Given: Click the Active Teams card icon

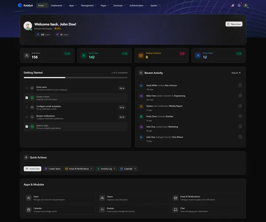Looking at the screenshot, I should (x=198, y=55).
